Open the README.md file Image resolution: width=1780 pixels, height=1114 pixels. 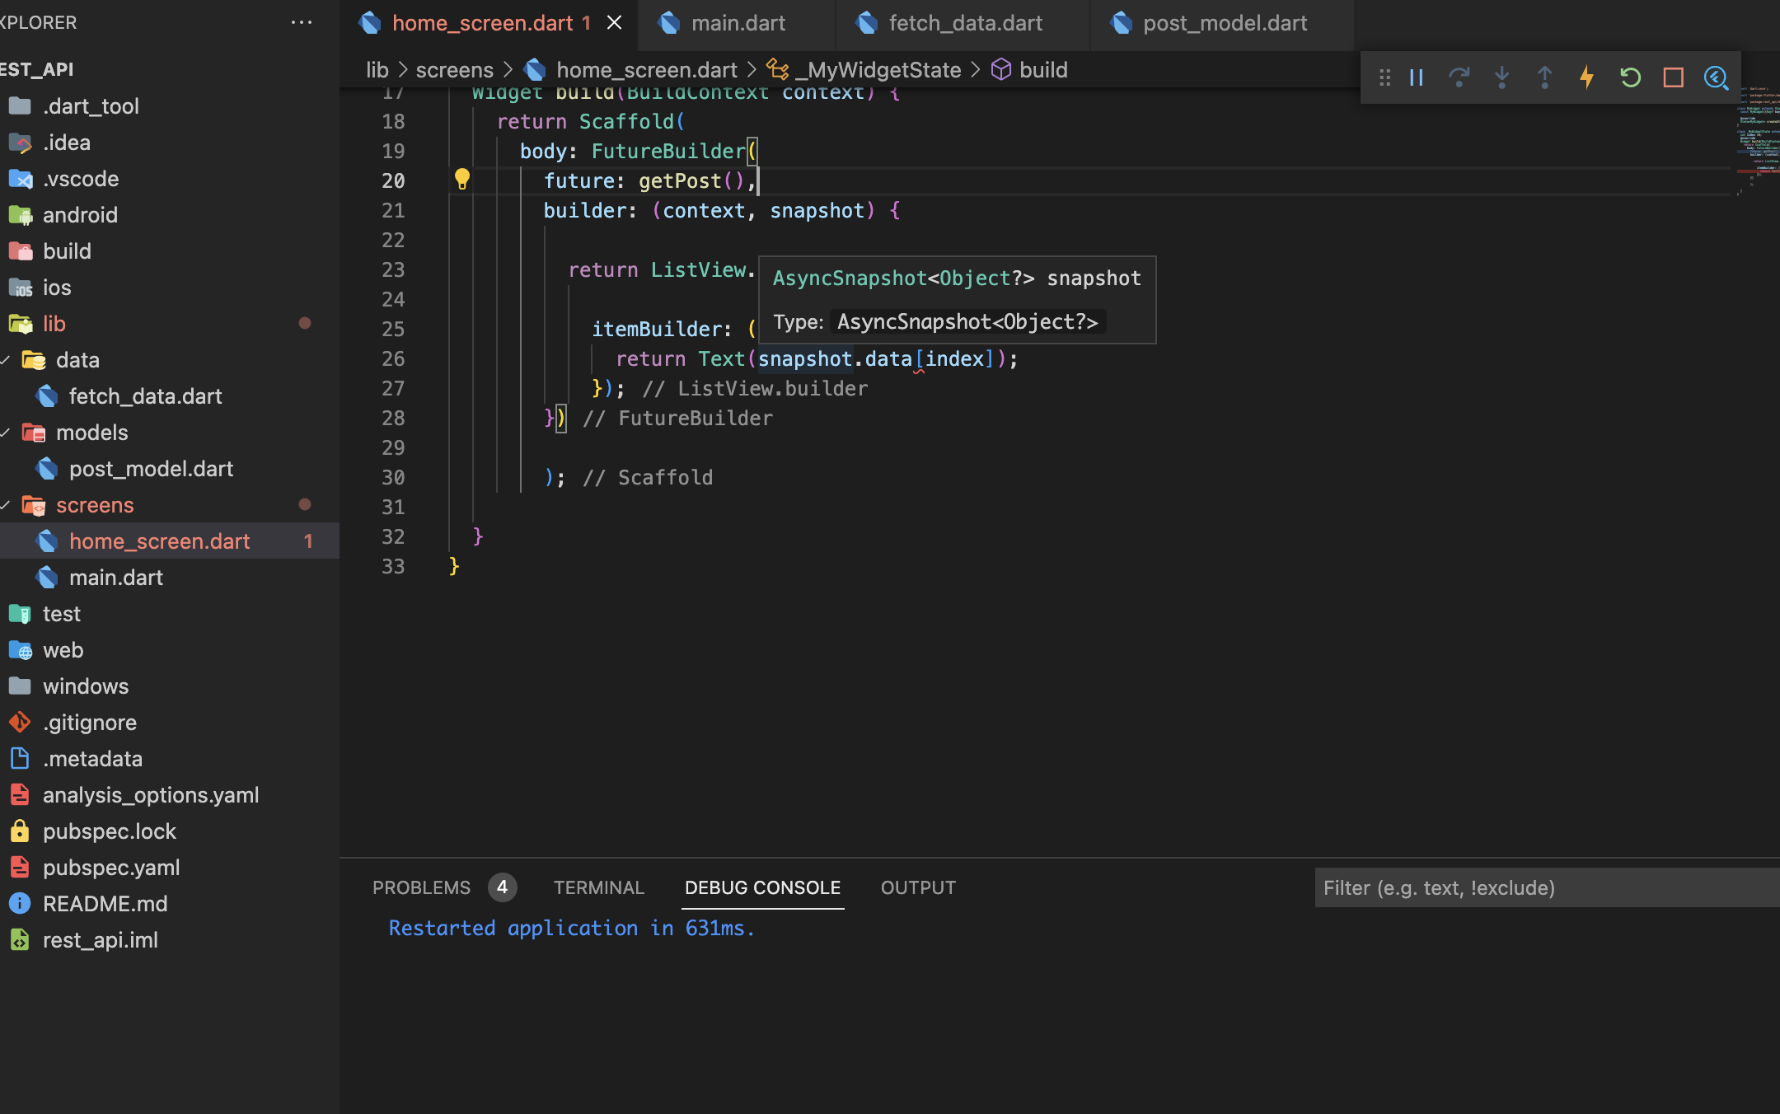pos(170,904)
